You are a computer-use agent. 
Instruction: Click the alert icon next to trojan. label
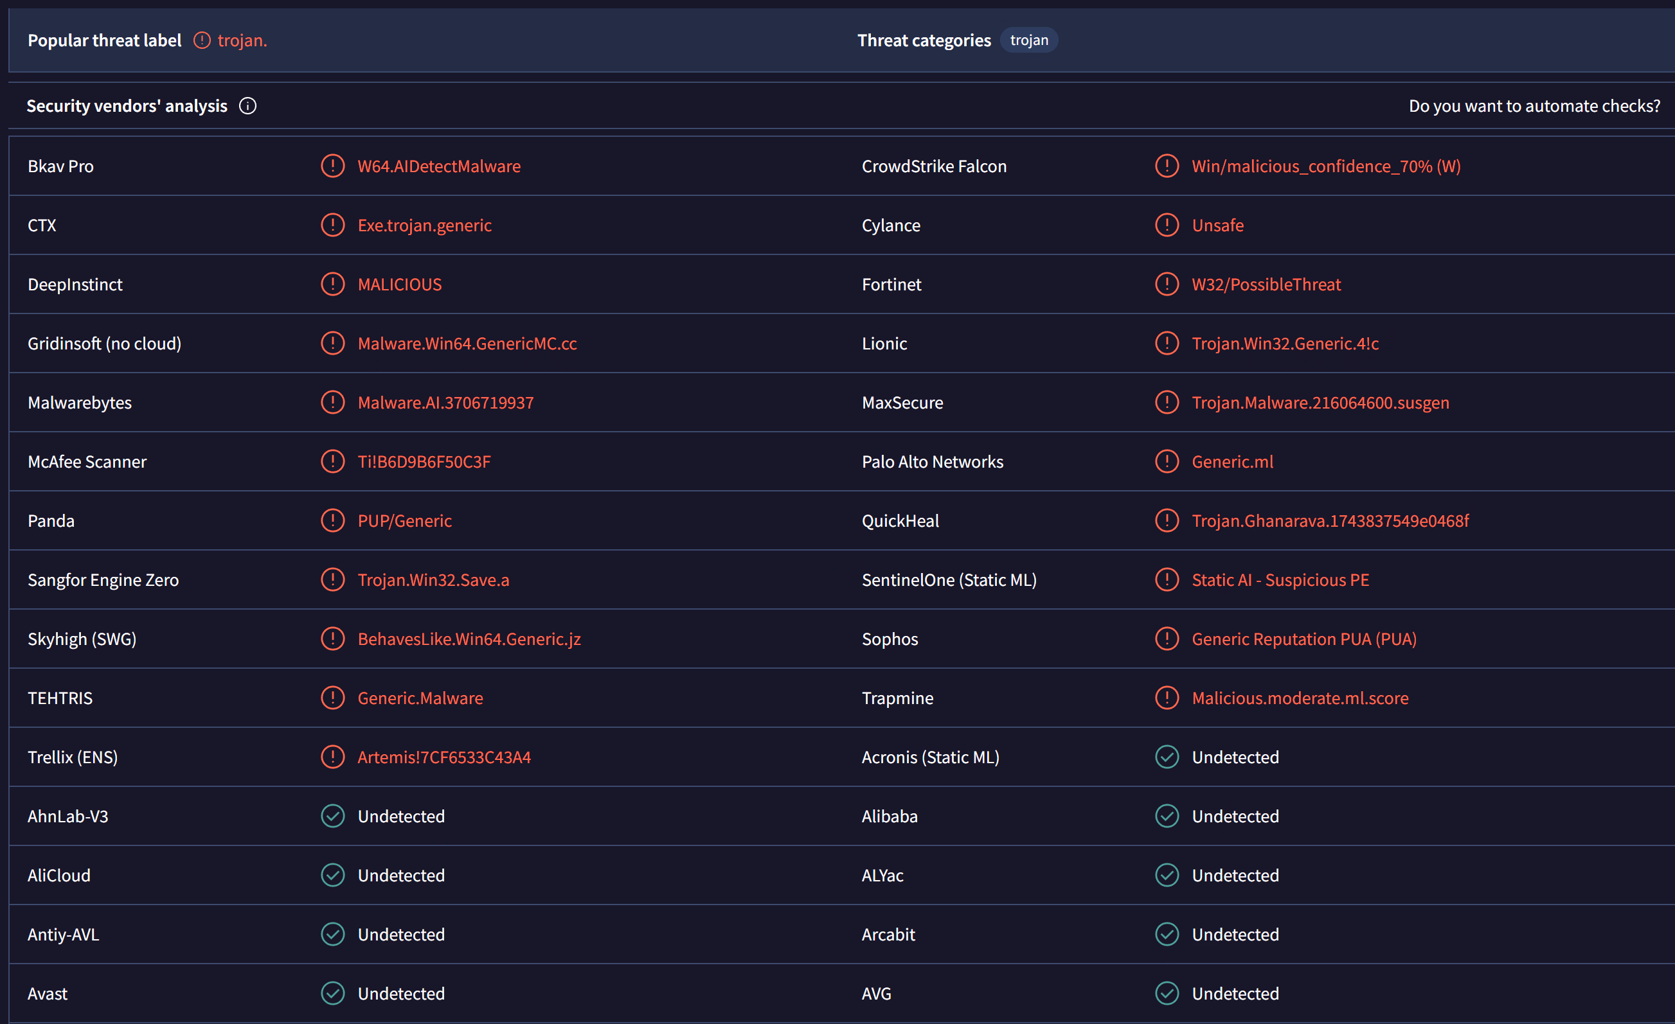point(202,40)
